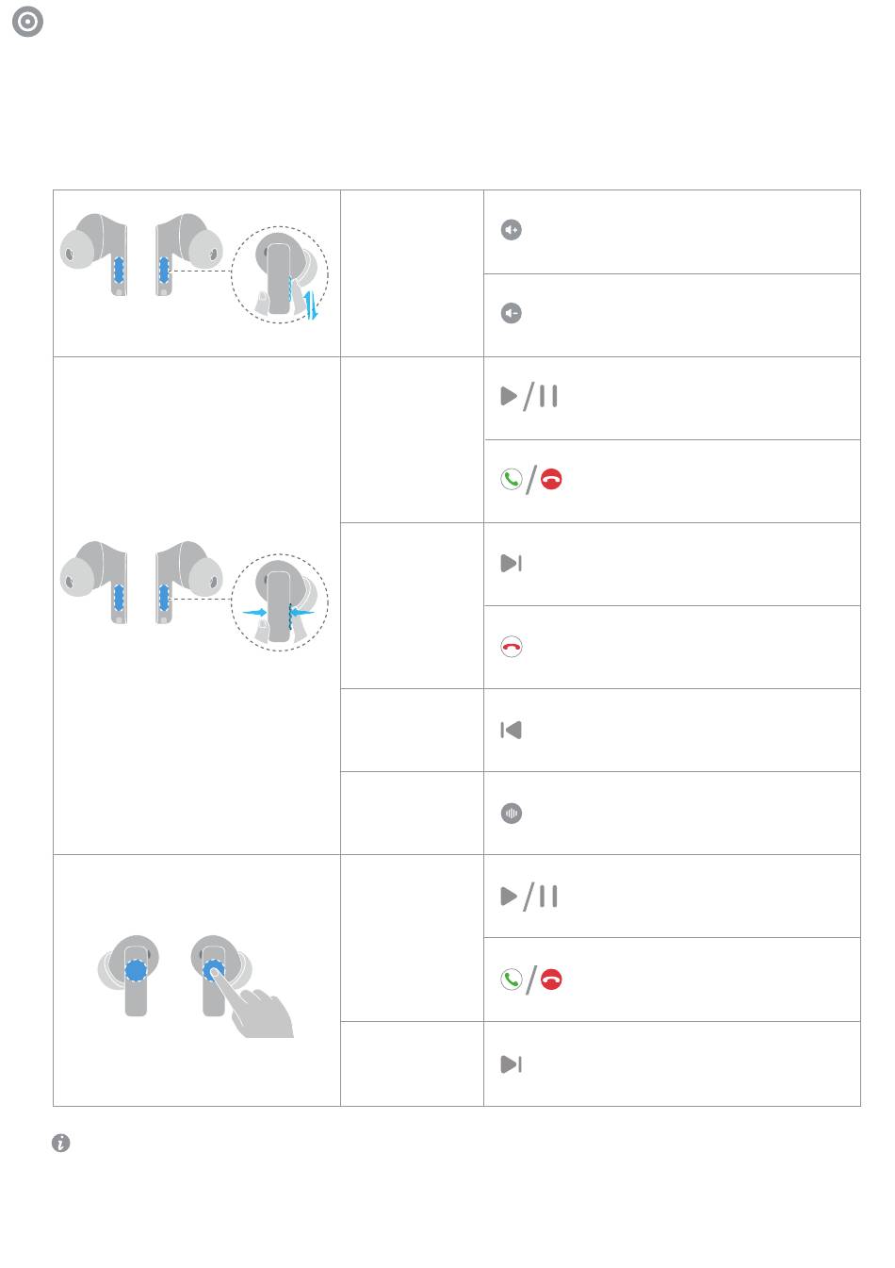Click green answer-call icon in tap-gesture section

pyautogui.click(x=511, y=980)
